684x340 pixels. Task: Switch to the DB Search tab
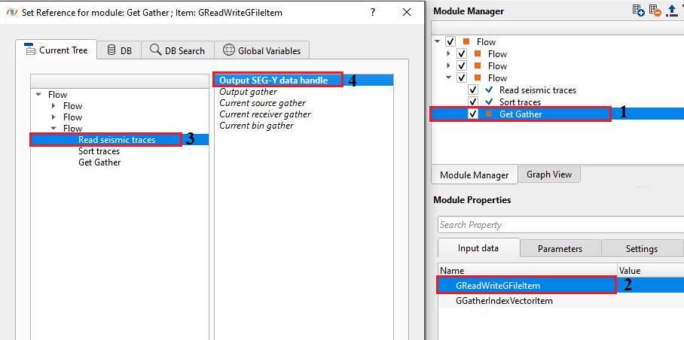177,50
